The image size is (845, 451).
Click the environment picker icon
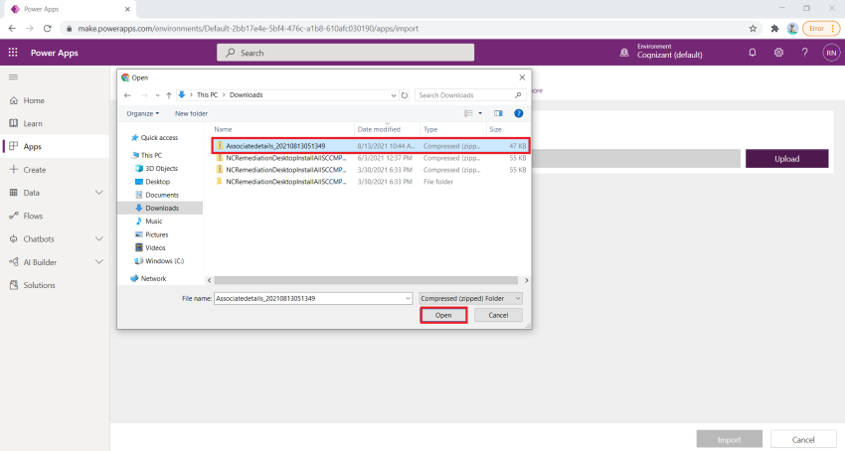[624, 53]
